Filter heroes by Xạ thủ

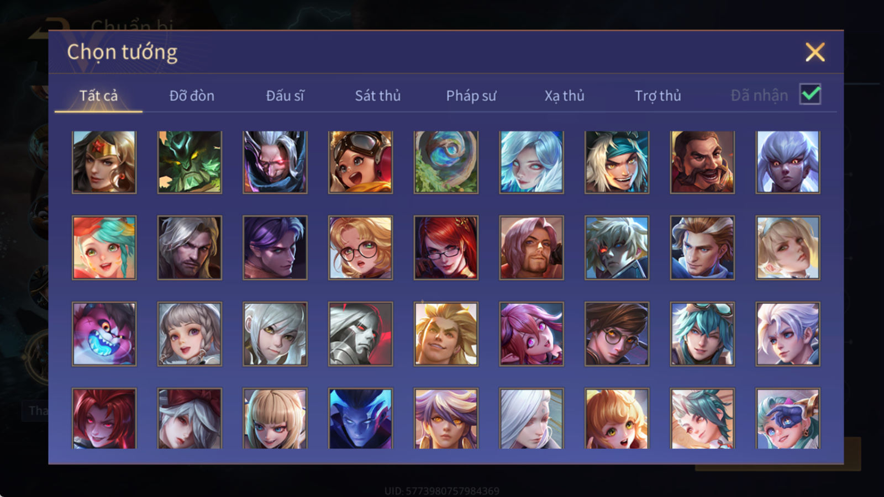[x=564, y=96]
